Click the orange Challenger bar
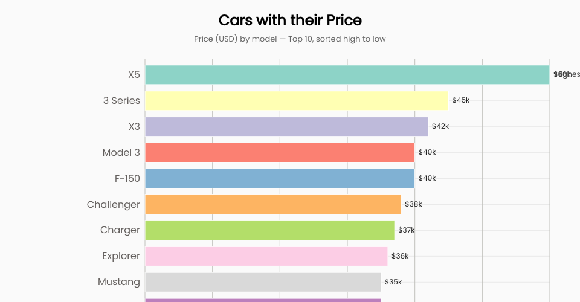This screenshot has height=302, width=580. 272,204
